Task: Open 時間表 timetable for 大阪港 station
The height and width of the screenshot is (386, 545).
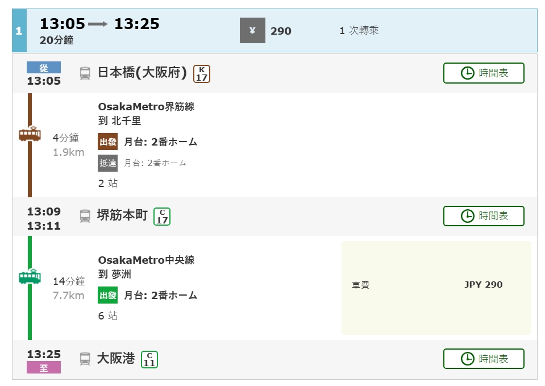Action: 484,359
